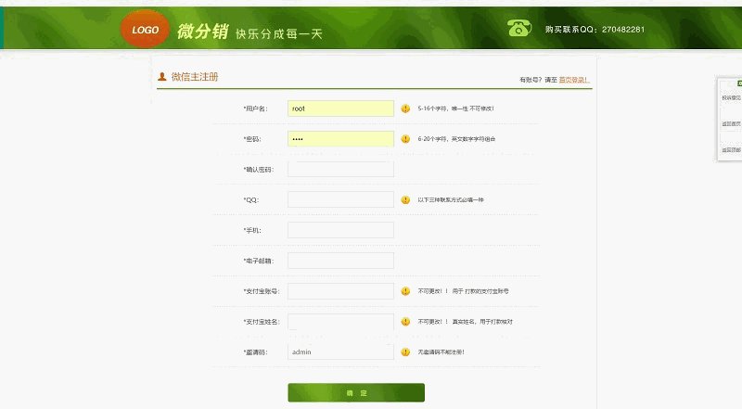Click the 确认密码 input field
The height and width of the screenshot is (409, 742).
(340, 169)
